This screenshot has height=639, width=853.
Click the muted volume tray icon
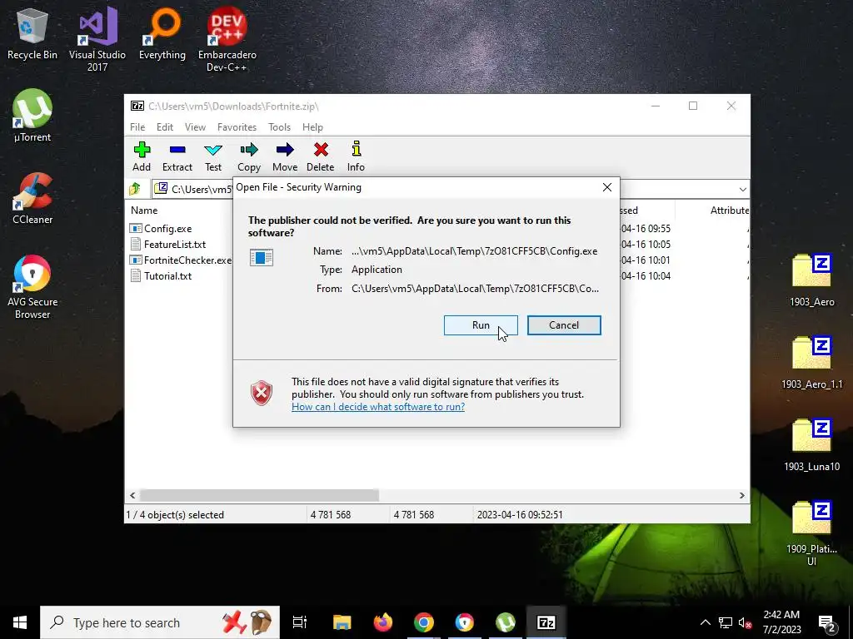pyautogui.click(x=745, y=622)
